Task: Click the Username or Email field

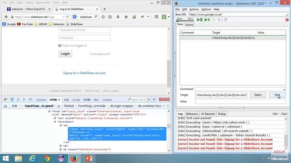Action: click(84, 30)
